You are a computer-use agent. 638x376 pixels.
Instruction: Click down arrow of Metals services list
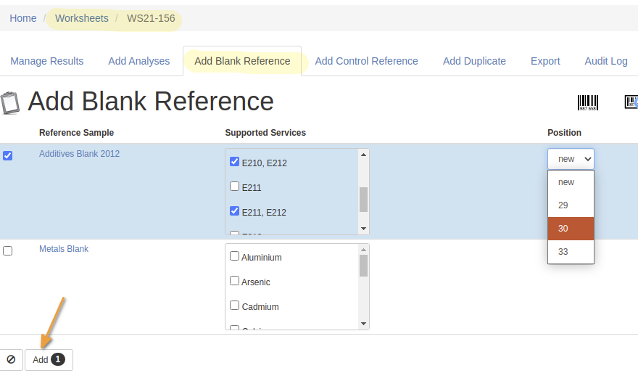pos(363,324)
